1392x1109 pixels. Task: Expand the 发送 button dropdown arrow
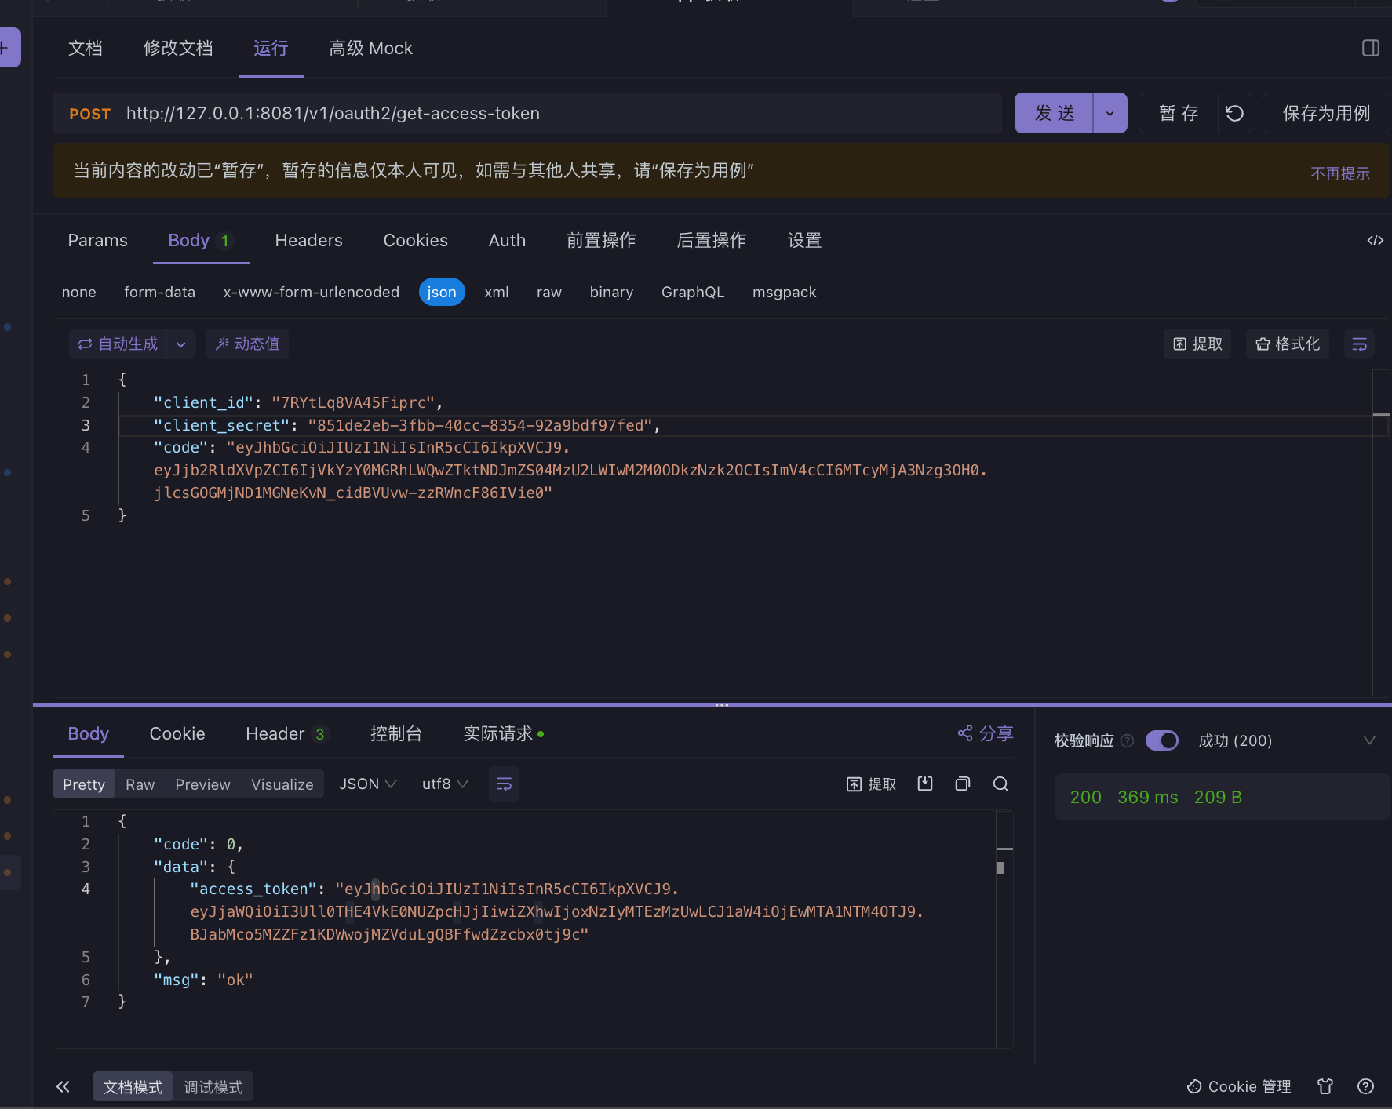[x=1110, y=114]
